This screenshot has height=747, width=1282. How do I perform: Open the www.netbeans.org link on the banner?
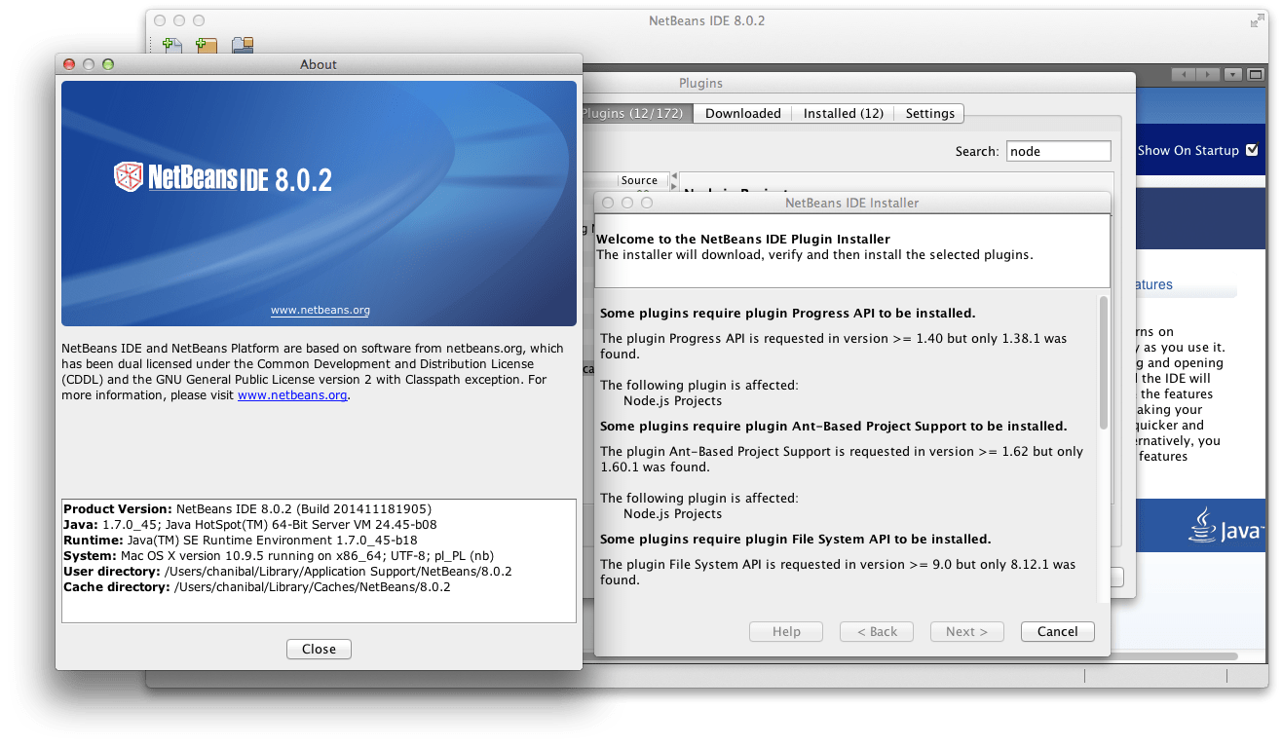pyautogui.click(x=320, y=311)
